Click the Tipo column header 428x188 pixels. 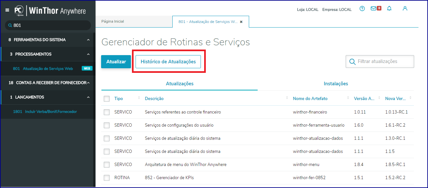point(118,98)
